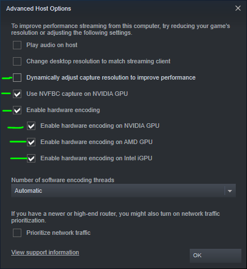Screen dimensions: 247x269
Task: Click the Play audio on host label text
Action: [x=52, y=45]
